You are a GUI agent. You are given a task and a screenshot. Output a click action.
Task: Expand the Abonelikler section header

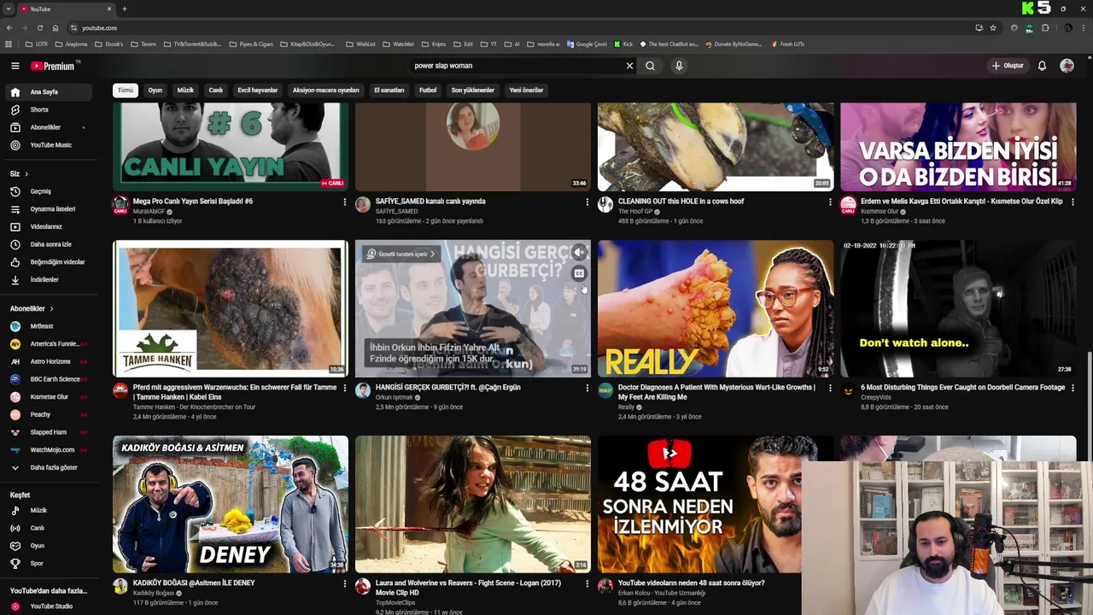[32, 308]
